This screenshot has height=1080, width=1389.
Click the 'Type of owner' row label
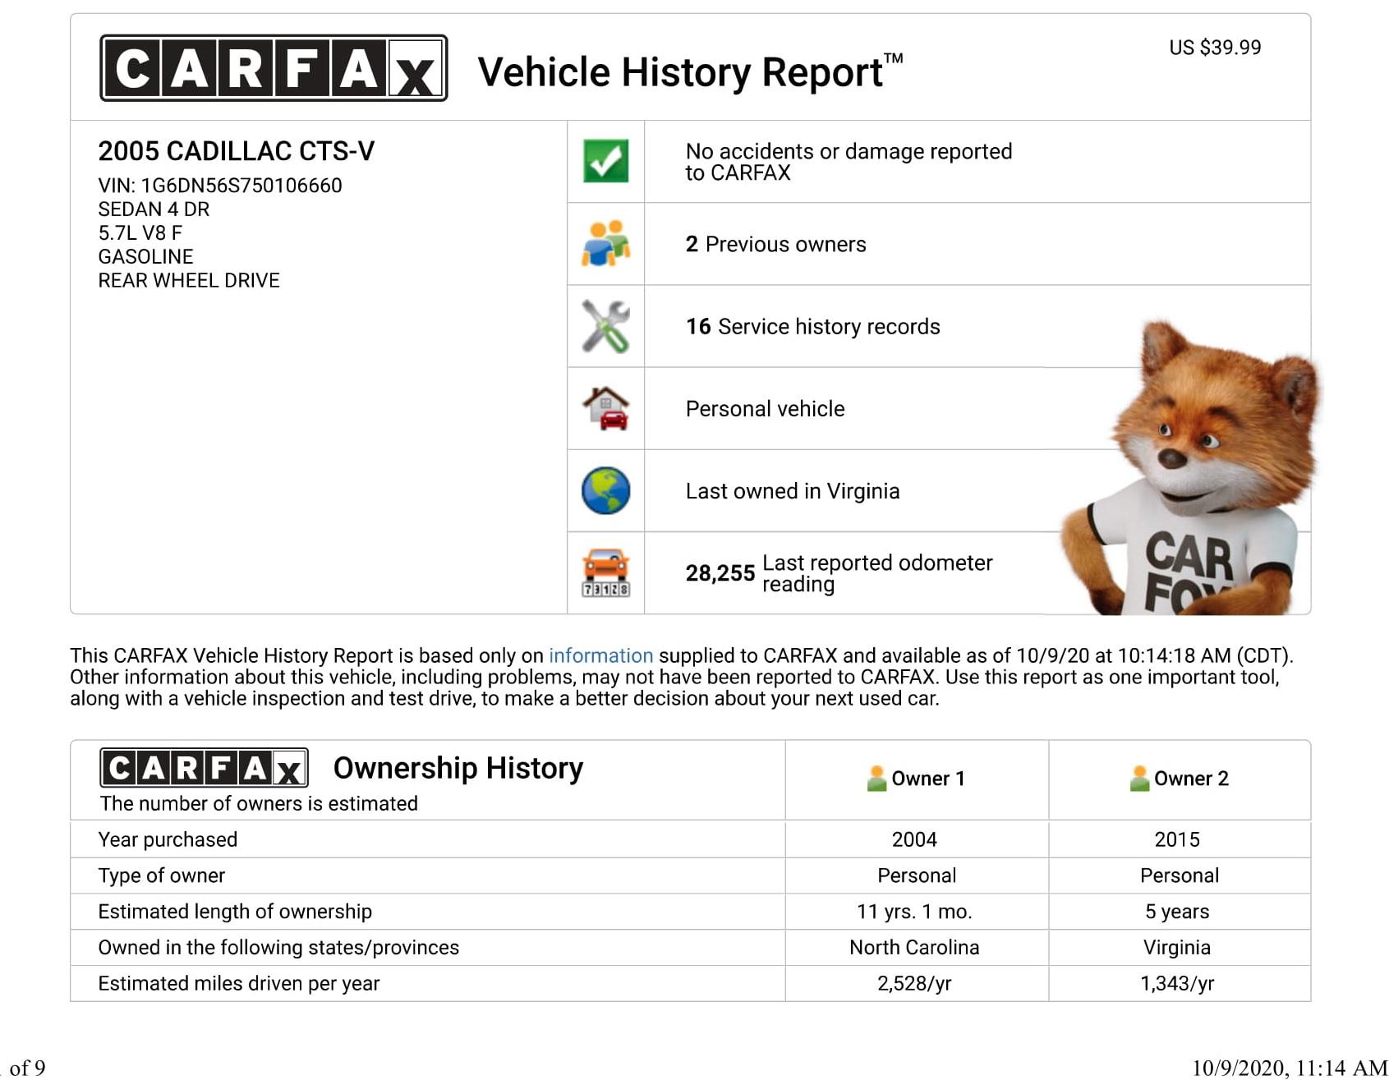(161, 875)
